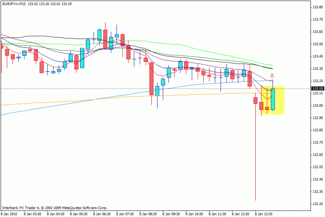Select the 133.19 current price tag
Image resolution: width=325 pixels, height=217 pixels.
coord(318,88)
